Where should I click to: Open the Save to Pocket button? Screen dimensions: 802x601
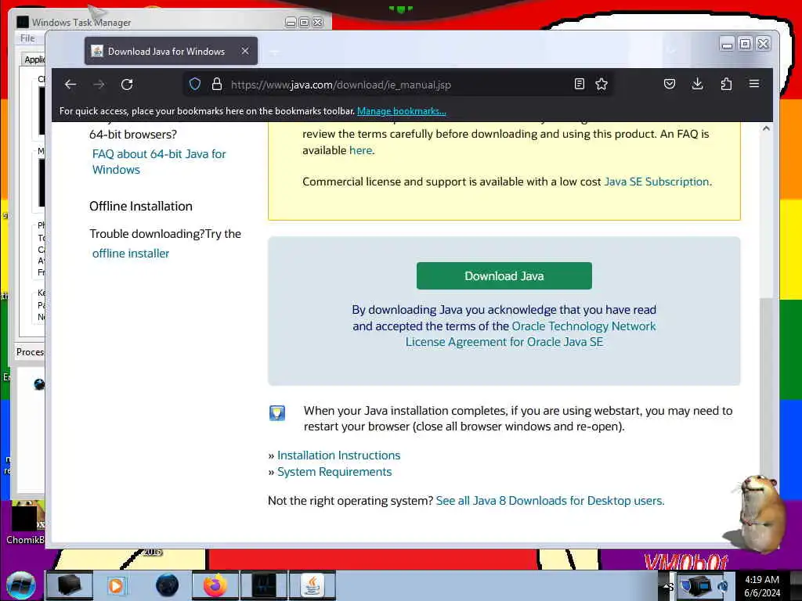click(x=670, y=84)
